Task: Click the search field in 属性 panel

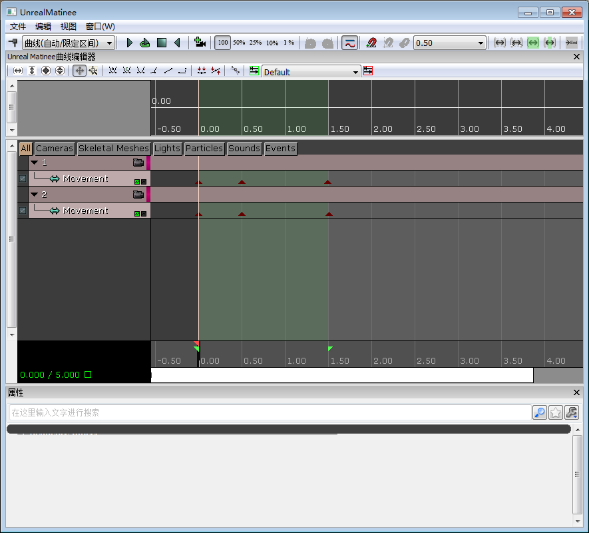Action: 270,412
